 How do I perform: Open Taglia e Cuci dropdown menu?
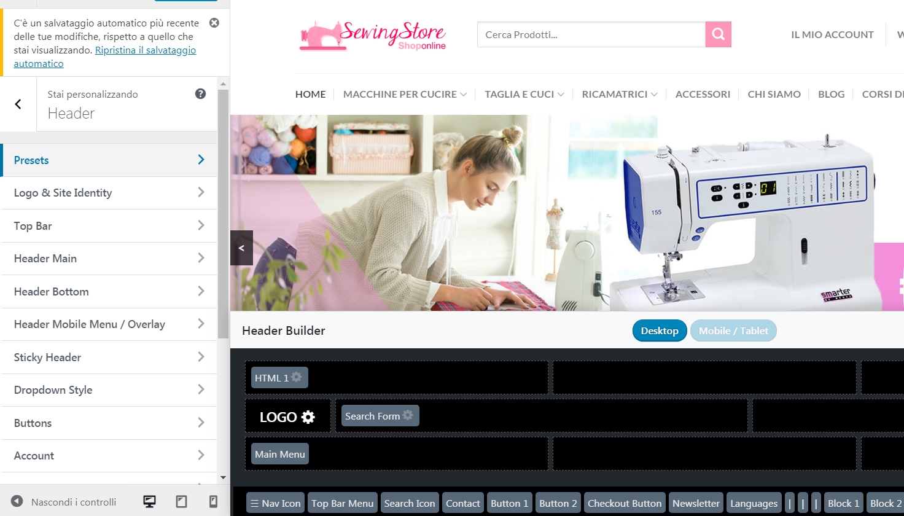coord(524,94)
